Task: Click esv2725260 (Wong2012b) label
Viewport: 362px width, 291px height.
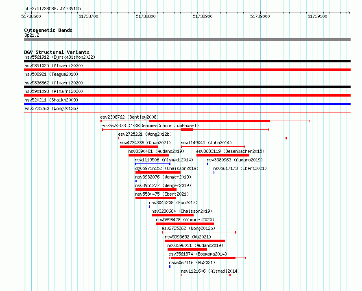Action: click(51, 108)
